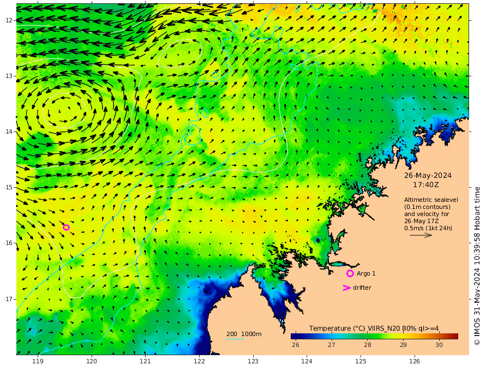This screenshot has height=371, width=480.
Task: Click the "0.5m/s (1kt 24h)" label
Action: point(428,228)
